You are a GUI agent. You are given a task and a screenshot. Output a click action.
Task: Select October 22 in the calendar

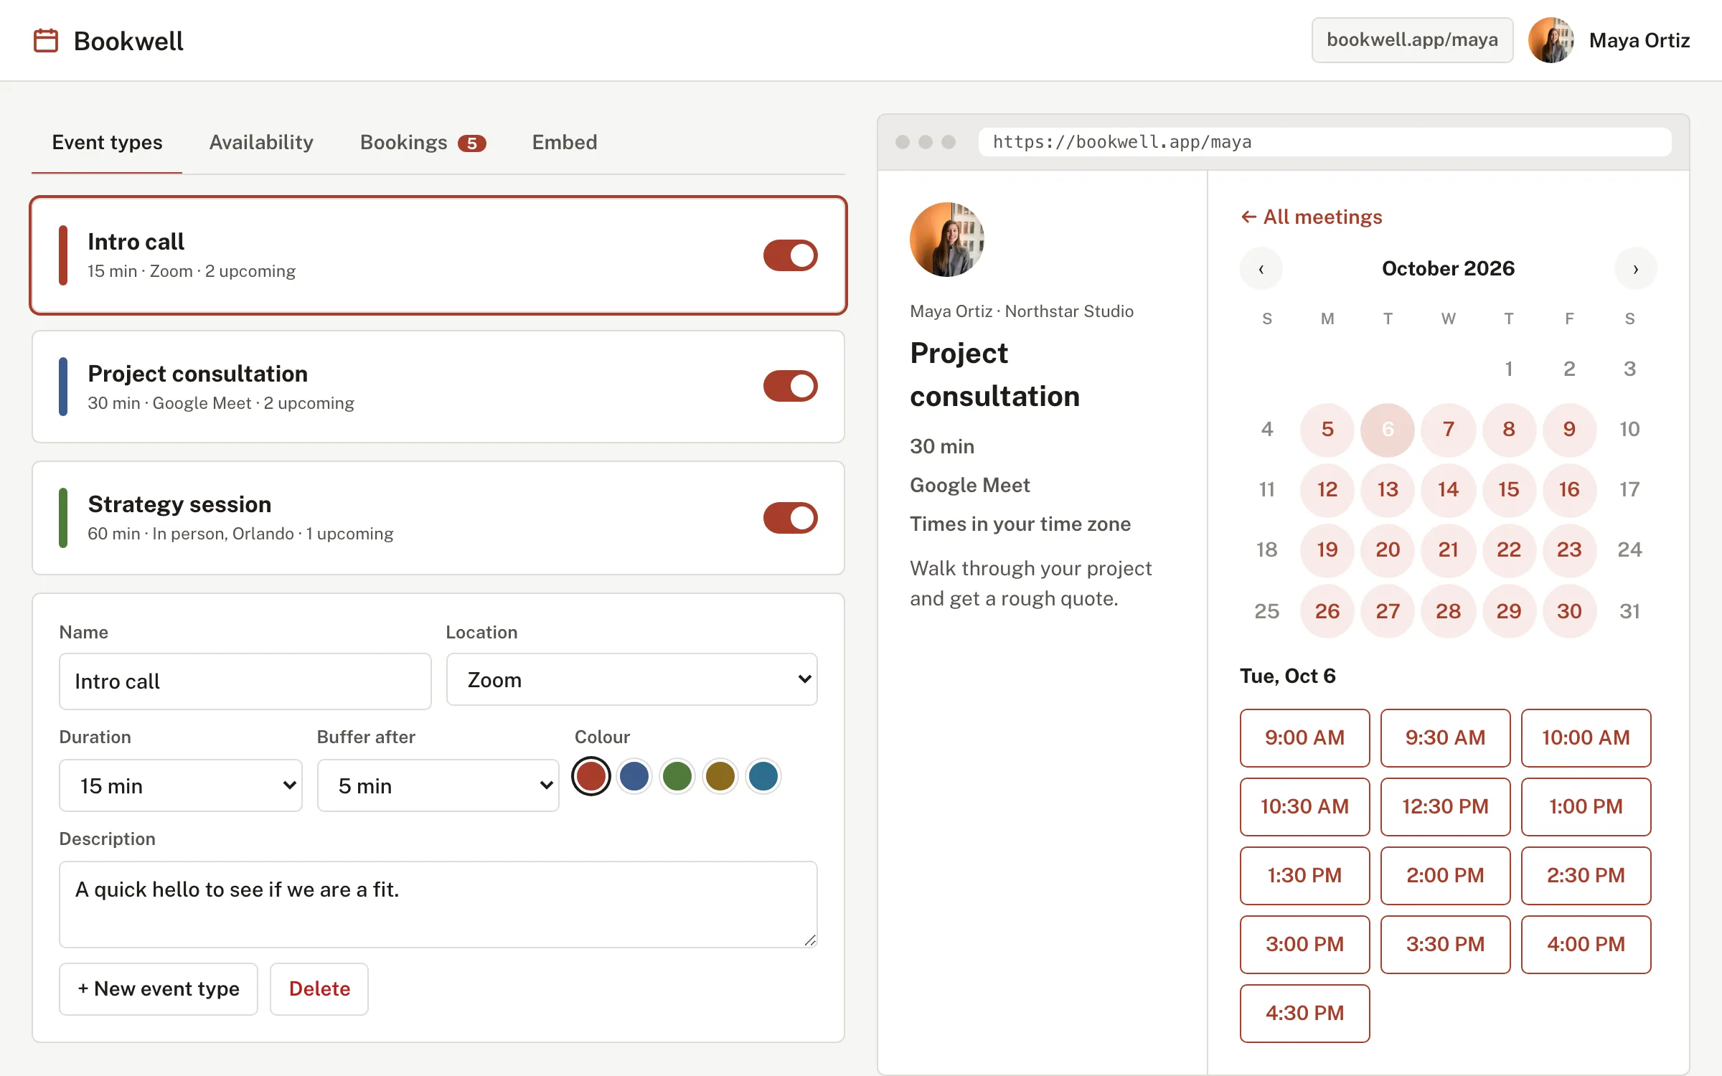pos(1509,550)
